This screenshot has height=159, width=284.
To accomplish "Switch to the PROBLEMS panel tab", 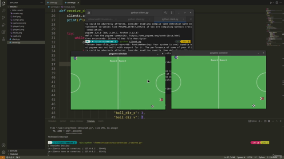I will coord(52,121).
